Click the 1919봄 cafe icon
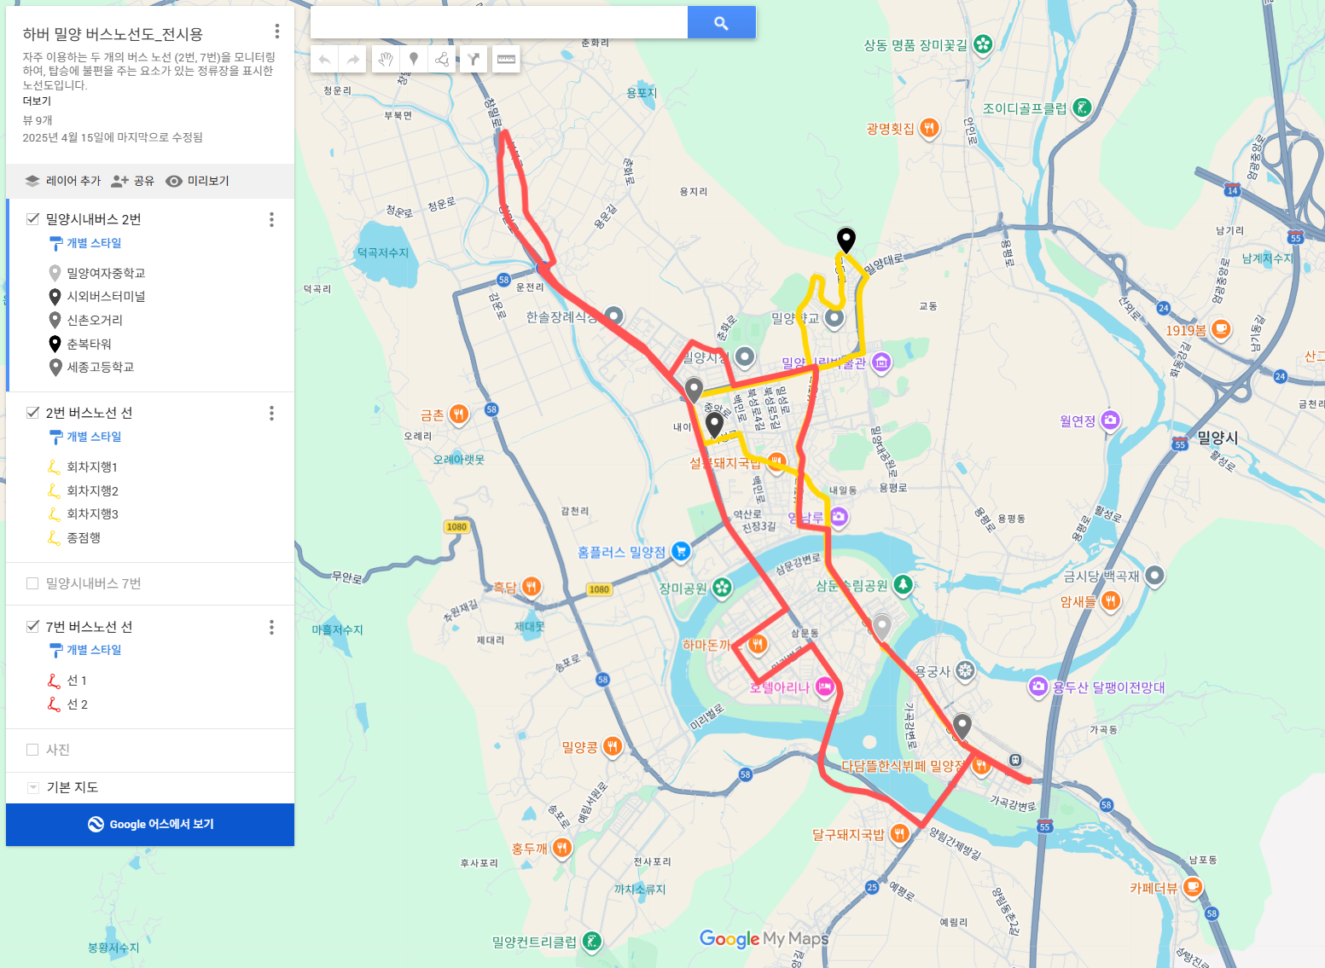 1221,330
